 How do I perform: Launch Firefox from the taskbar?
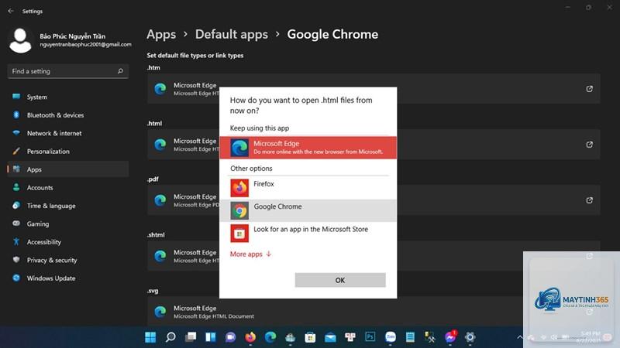(250, 337)
